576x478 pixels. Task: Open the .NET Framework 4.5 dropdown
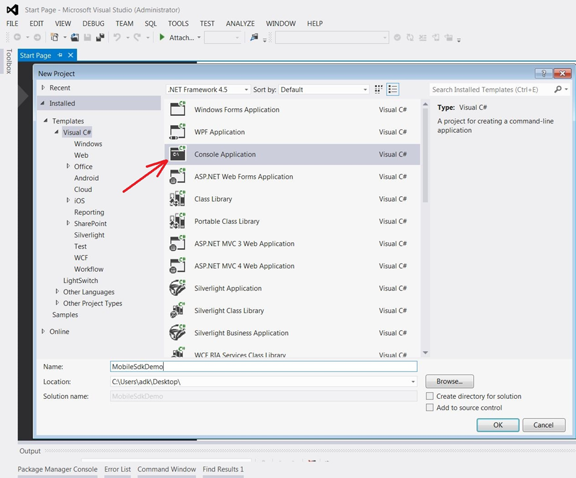coord(246,89)
